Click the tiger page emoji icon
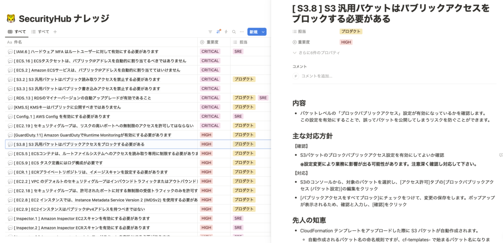Image resolution: width=503 pixels, height=243 pixels. point(11,18)
